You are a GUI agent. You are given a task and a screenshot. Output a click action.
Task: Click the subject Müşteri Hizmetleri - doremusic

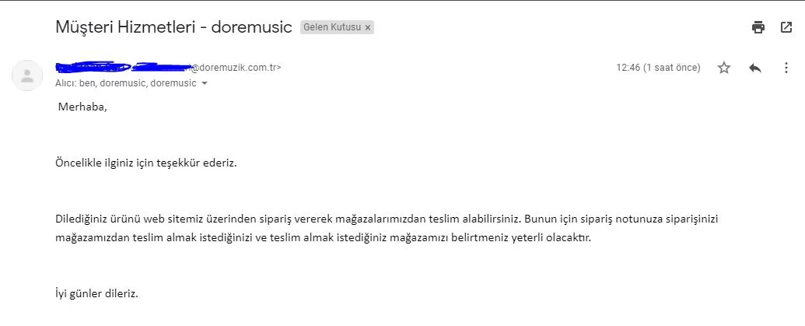173,27
